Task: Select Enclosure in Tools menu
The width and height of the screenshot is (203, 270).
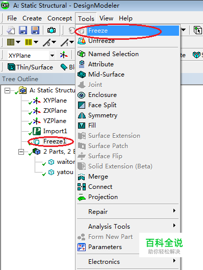Action: [128, 95]
